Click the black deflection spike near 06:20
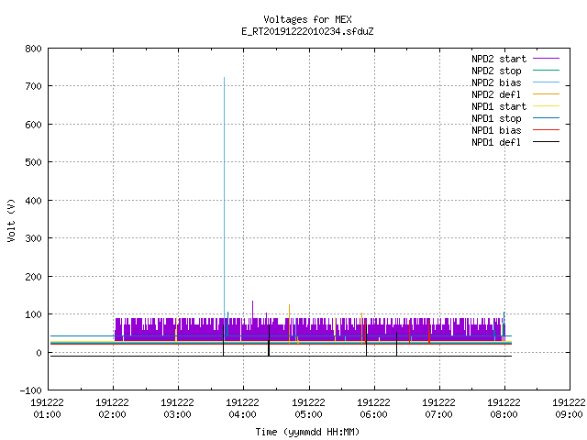 click(x=397, y=344)
